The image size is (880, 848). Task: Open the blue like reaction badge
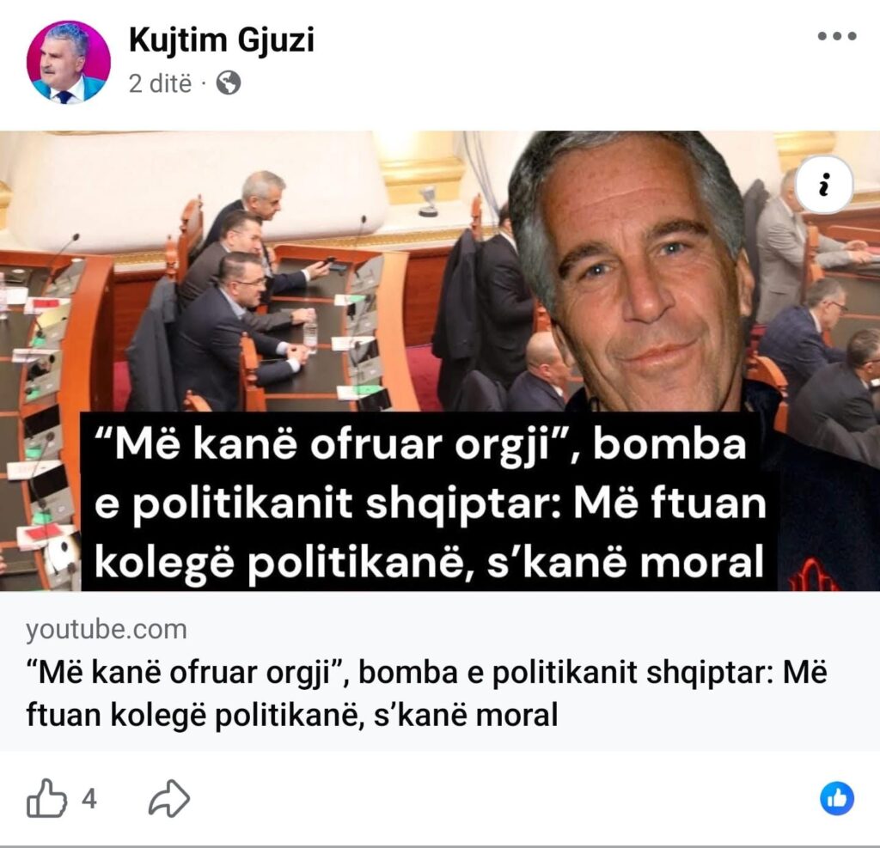pos(837,798)
